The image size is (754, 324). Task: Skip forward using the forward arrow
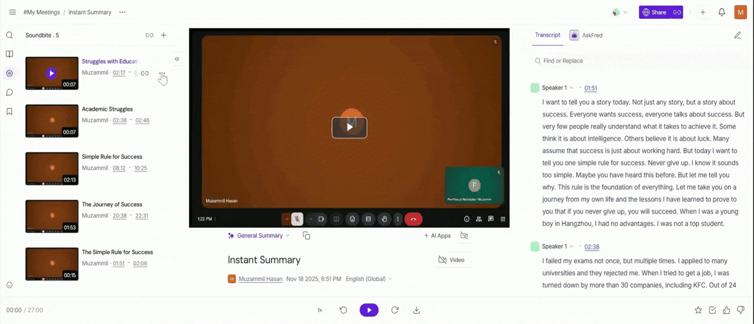tap(395, 310)
